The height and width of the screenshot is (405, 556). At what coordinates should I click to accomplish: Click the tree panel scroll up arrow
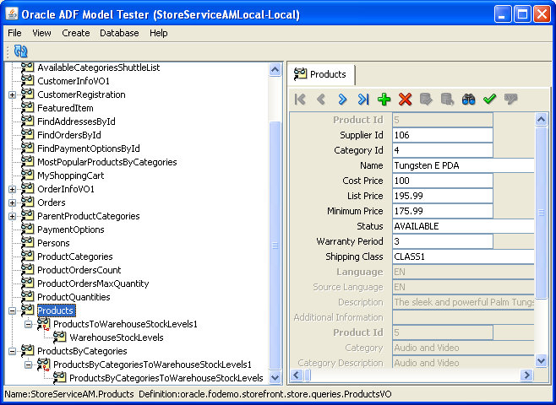pyautogui.click(x=275, y=70)
